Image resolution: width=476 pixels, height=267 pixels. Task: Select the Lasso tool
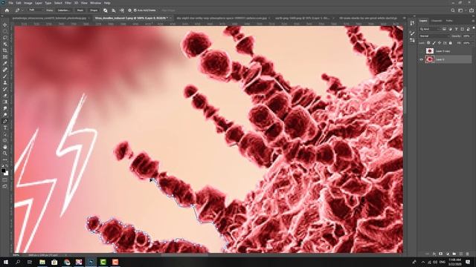5,38
